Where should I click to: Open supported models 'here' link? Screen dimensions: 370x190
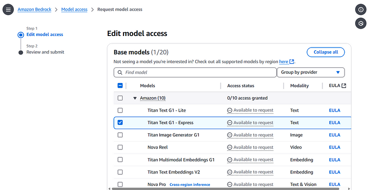(x=284, y=62)
